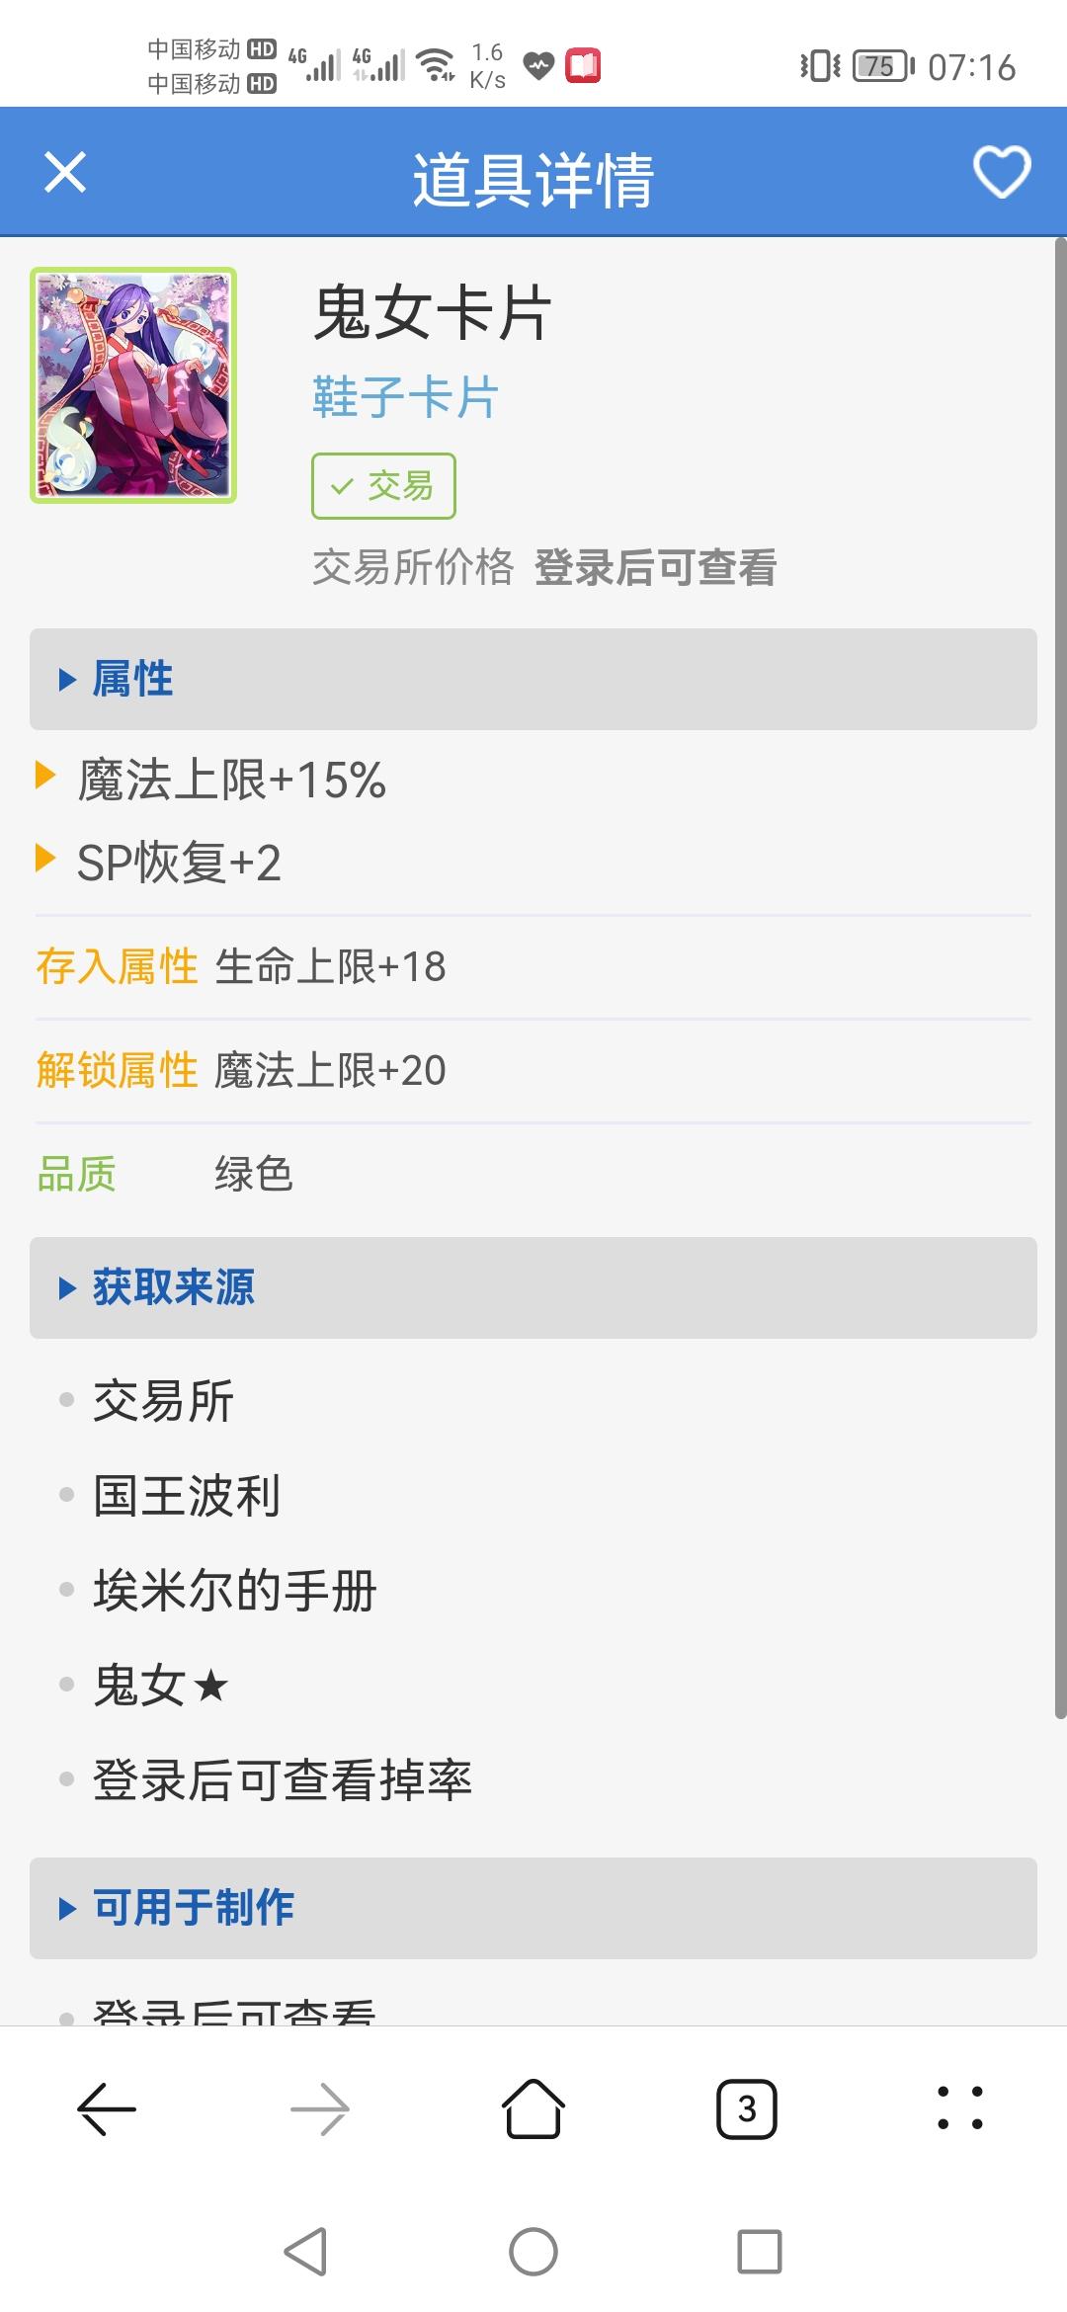This screenshot has height=2312, width=1067.
Task: Open the 鞋子卡片 category link
Action: click(x=405, y=397)
